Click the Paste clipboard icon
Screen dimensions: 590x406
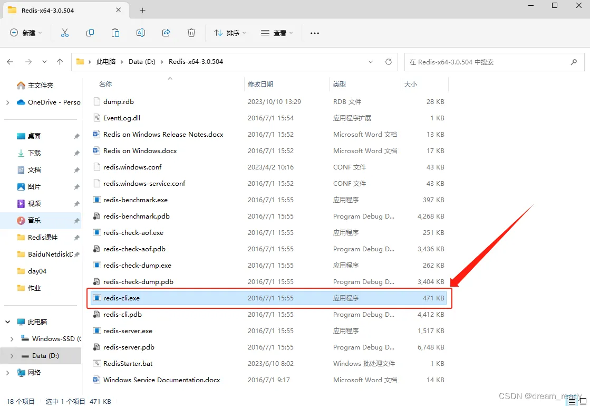pyautogui.click(x=115, y=33)
